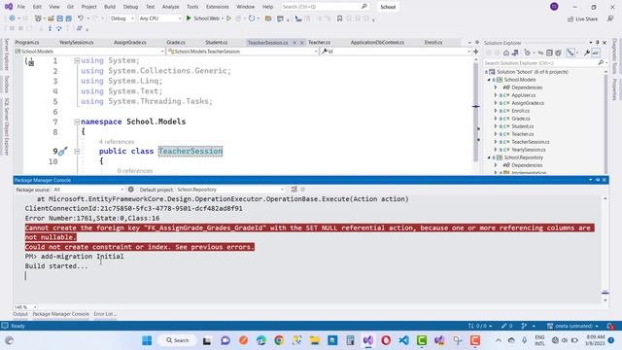Click the Package Manager Console vertical scrollbar
This screenshot has width=622, height=350.
pos(605,249)
